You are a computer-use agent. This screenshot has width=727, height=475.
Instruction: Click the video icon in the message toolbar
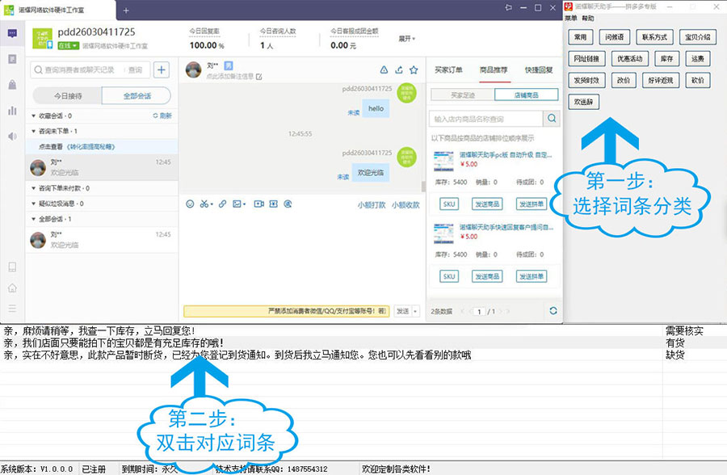[258, 204]
